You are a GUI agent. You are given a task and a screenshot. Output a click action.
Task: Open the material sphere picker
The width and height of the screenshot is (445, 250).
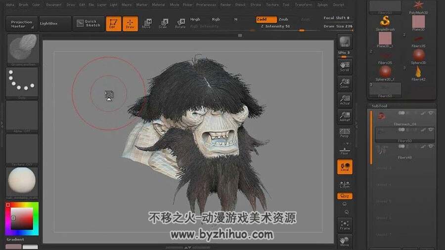point(22,183)
